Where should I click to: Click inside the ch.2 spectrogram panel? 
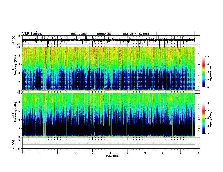point(108,115)
